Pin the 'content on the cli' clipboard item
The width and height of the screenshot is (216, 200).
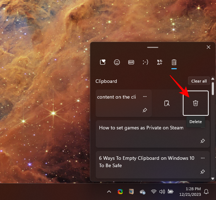(x=145, y=110)
